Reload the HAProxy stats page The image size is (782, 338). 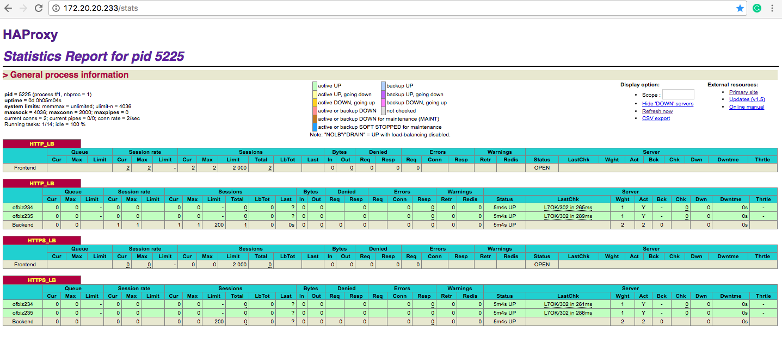(39, 8)
